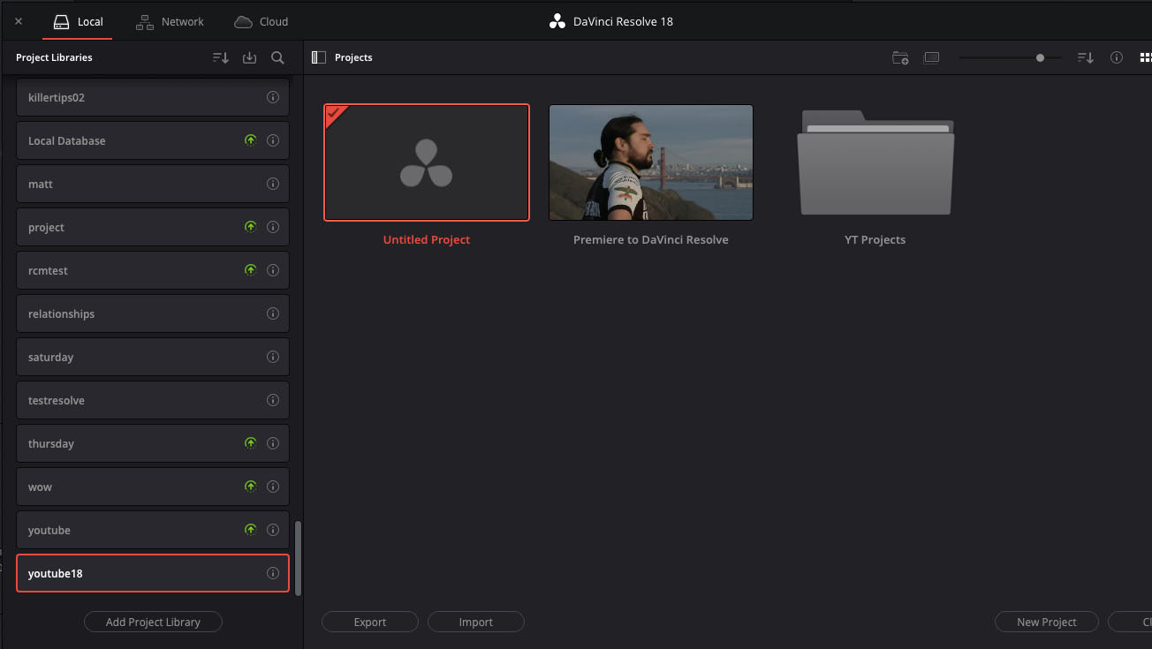Show info for testresolve library
The image size is (1152, 649).
coord(273,400)
